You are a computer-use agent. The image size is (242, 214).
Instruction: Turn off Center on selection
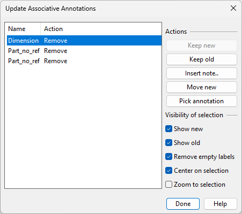pyautogui.click(x=168, y=171)
